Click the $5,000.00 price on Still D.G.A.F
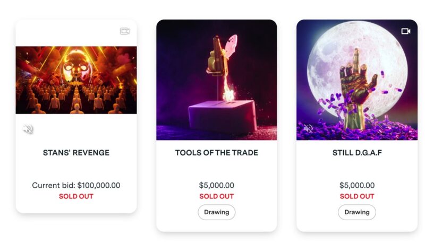Screen dimensions: 425x244 click(356, 186)
